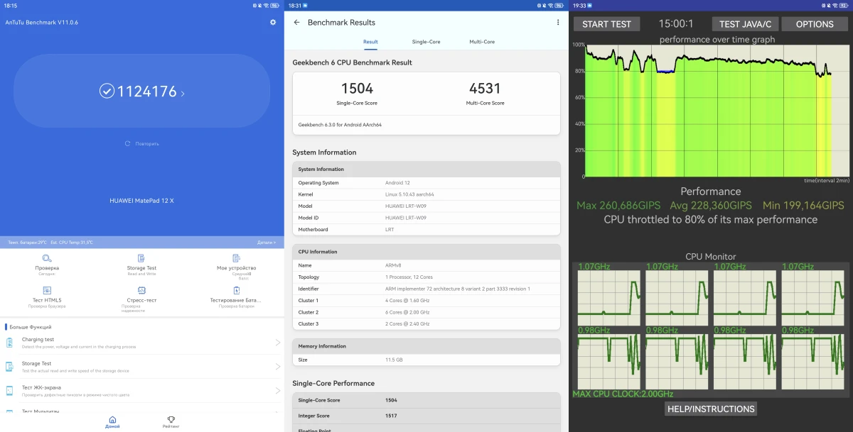Screen dimensions: 853x432
Task: Start the Стресс-тест chip icon
Action: pos(141,291)
